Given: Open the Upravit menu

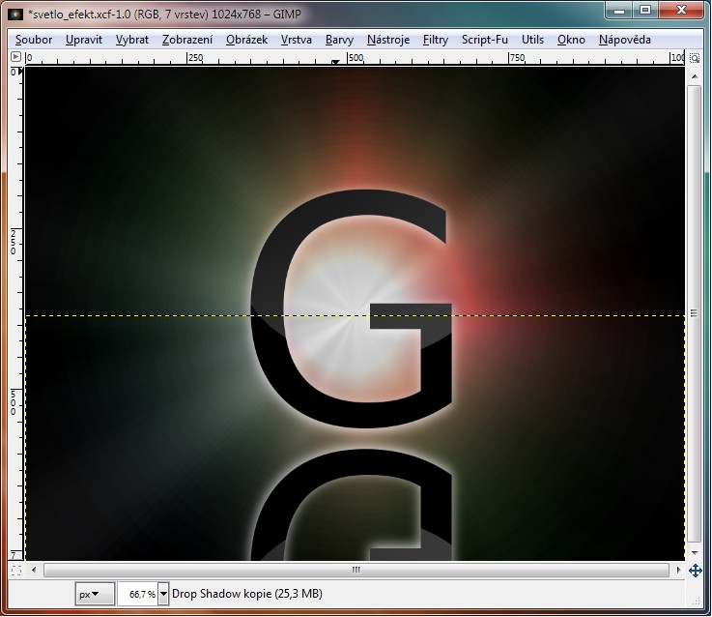Looking at the screenshot, I should [x=84, y=40].
